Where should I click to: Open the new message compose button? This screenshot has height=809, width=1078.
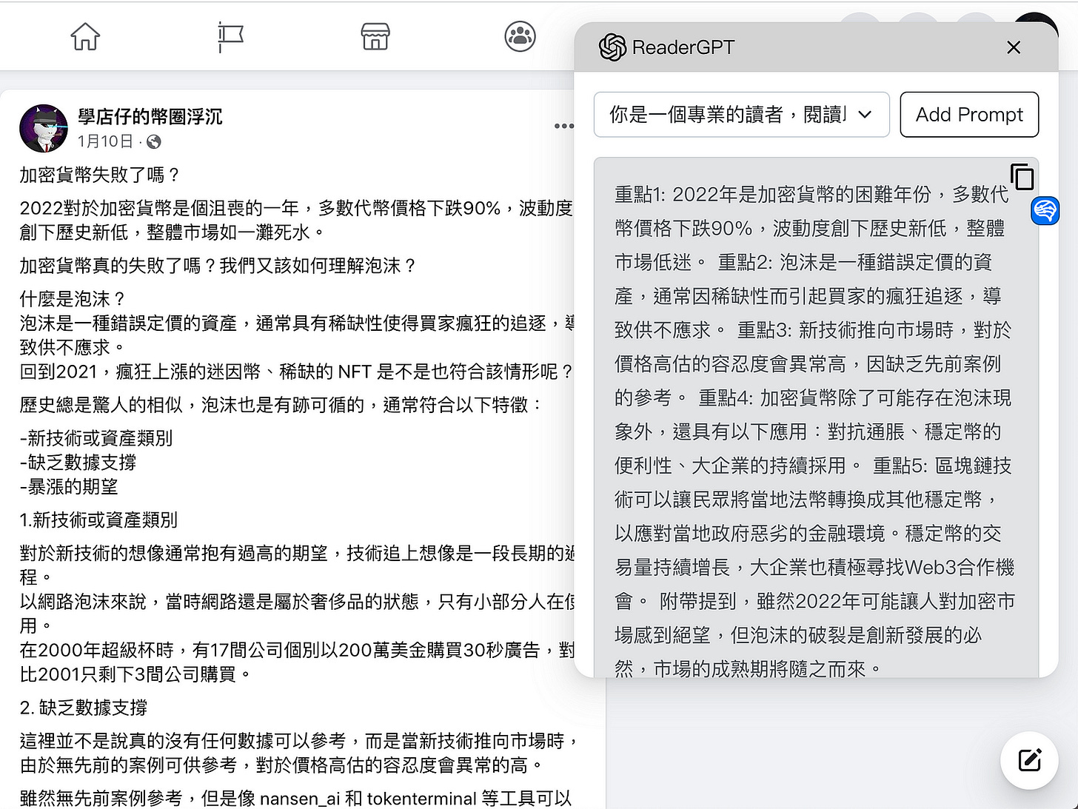coord(1030,760)
